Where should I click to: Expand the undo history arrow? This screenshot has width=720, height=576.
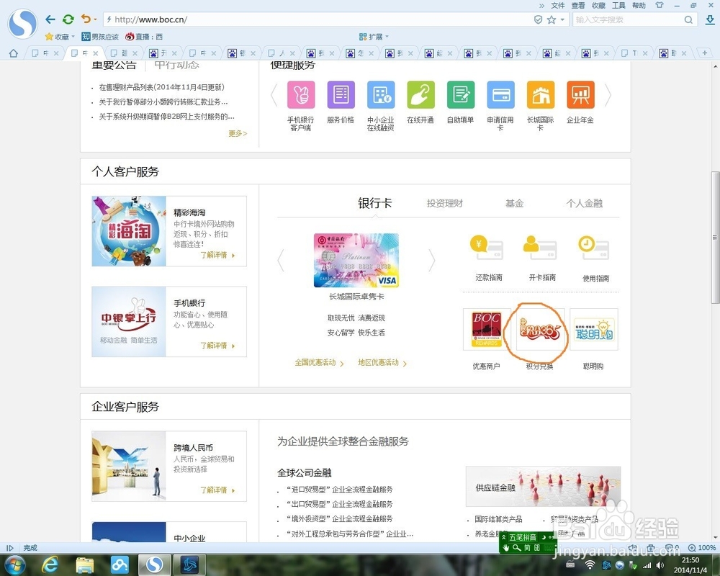pyautogui.click(x=94, y=20)
